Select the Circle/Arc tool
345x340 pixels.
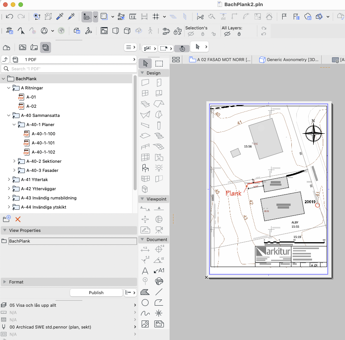(145, 303)
